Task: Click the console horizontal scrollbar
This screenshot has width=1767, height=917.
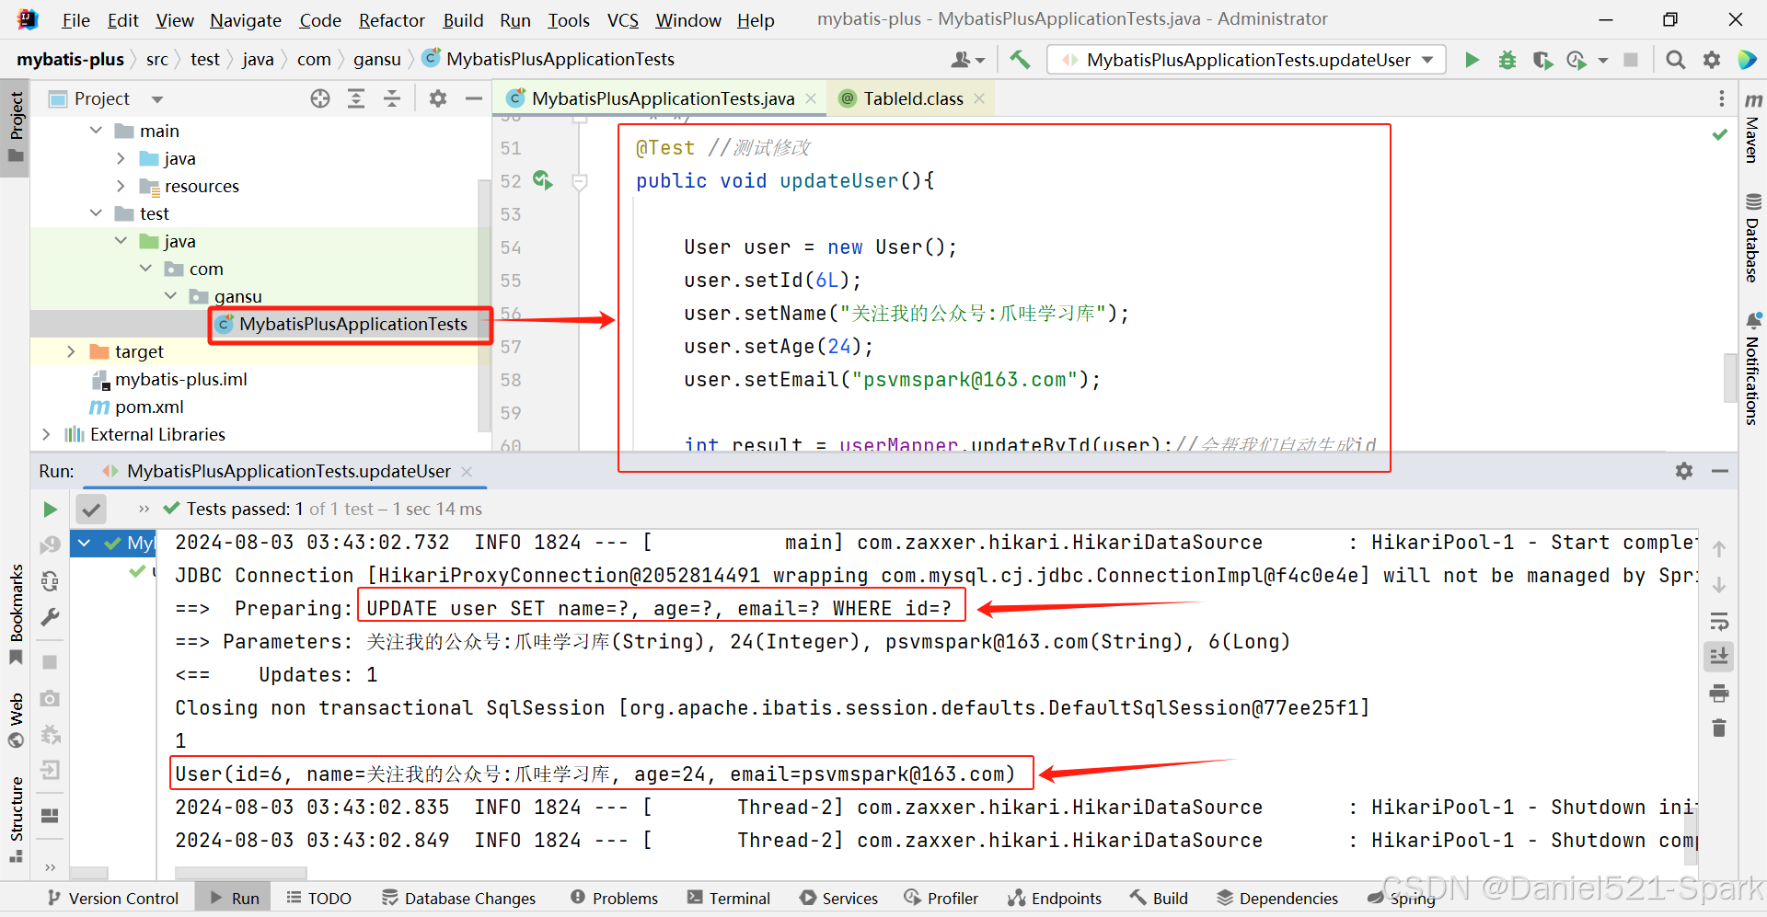Action: coord(240,872)
